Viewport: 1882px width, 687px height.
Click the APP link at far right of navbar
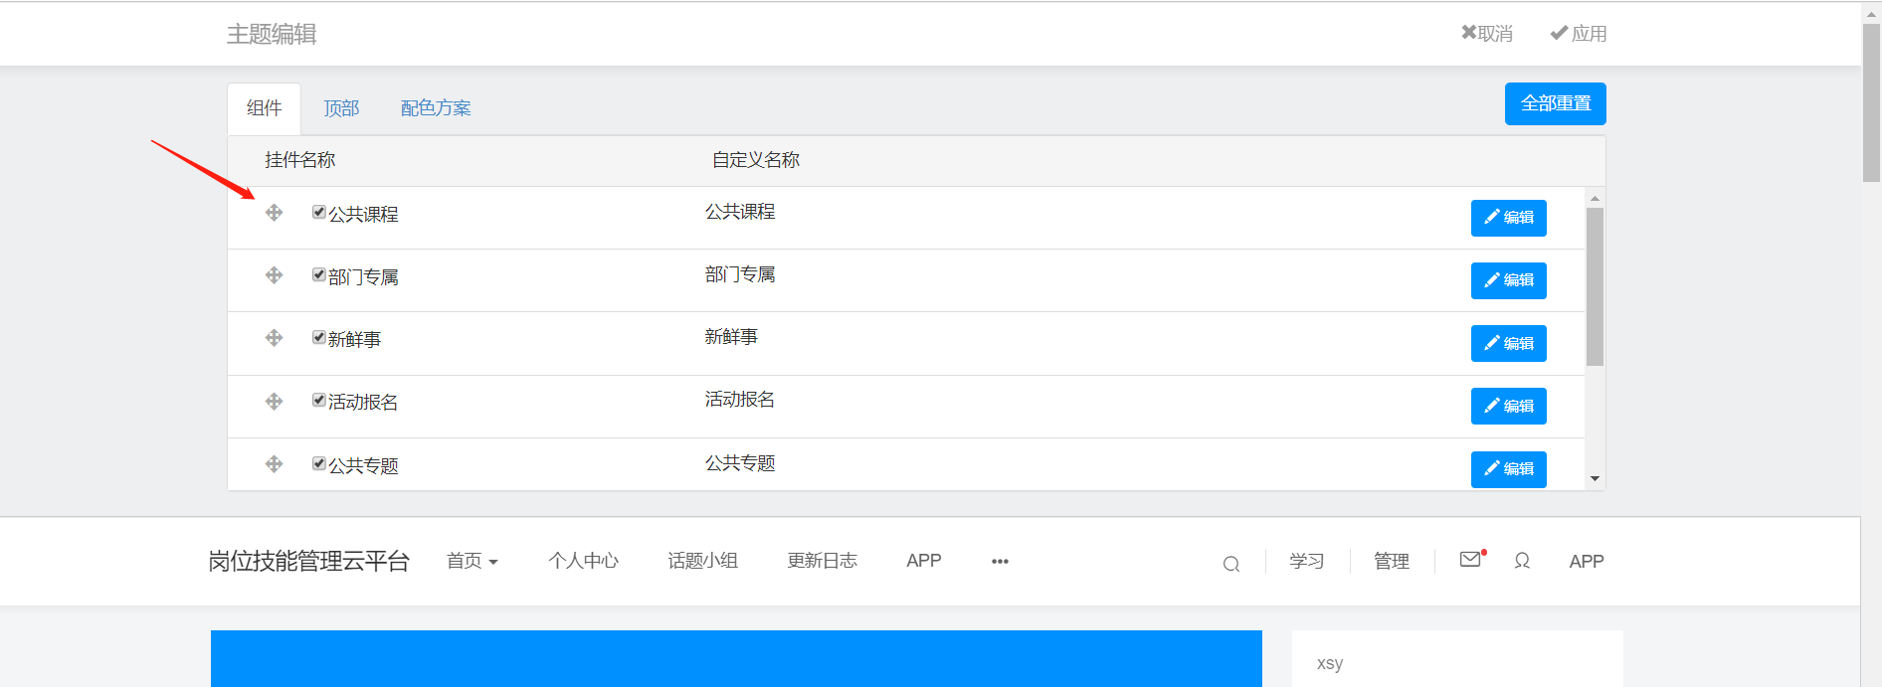point(1587,562)
